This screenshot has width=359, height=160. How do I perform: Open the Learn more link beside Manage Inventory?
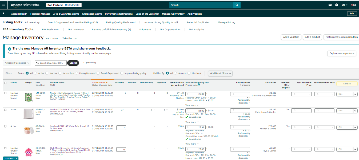(51, 38)
